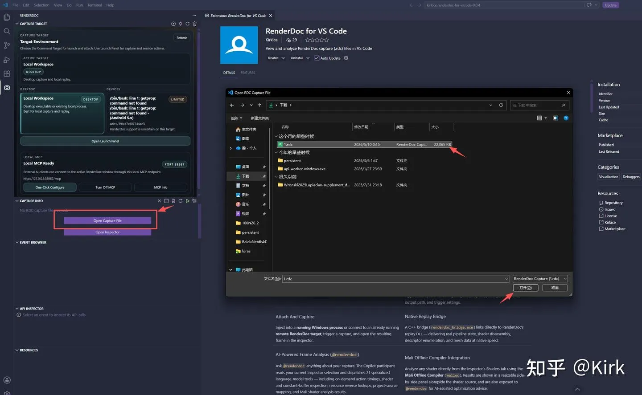This screenshot has width=642, height=395.
Task: Collapse the CAPTURE TARGET section
Action: coord(17,24)
